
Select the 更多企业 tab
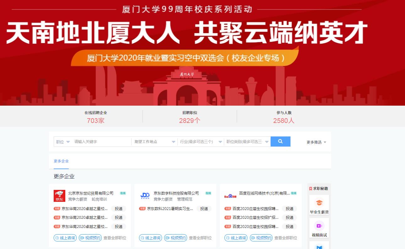point(61,161)
